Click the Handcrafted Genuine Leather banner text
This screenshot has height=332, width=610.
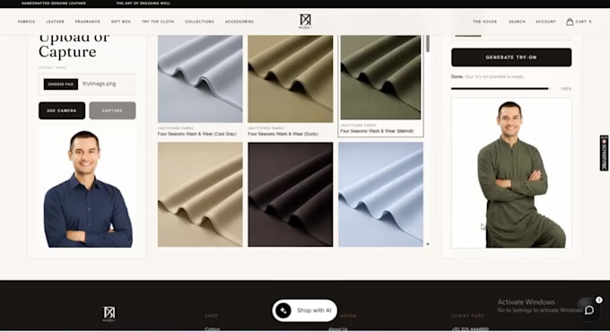pos(54,4)
